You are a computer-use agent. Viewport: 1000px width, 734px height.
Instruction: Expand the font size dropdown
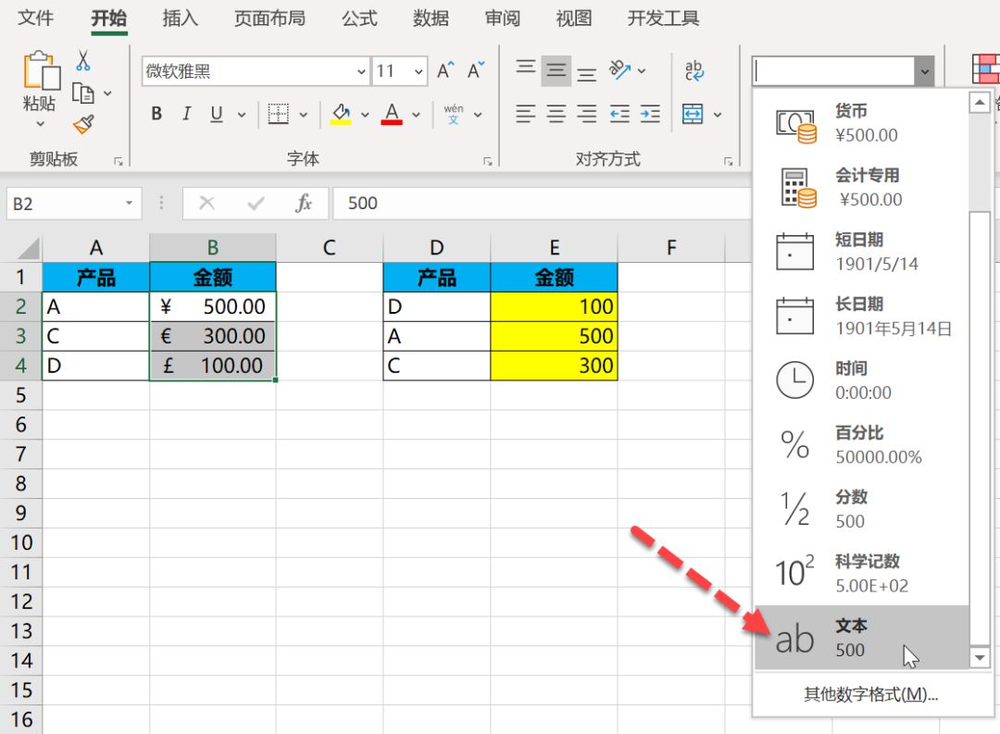(416, 70)
